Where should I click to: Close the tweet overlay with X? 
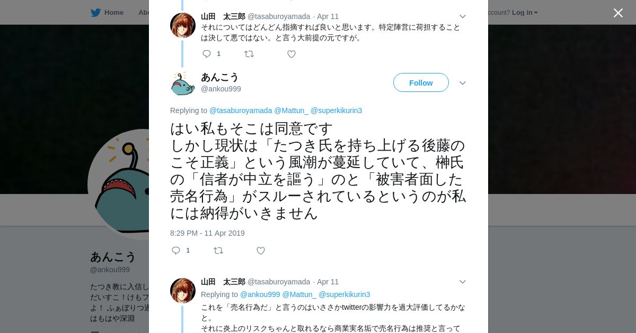[618, 13]
